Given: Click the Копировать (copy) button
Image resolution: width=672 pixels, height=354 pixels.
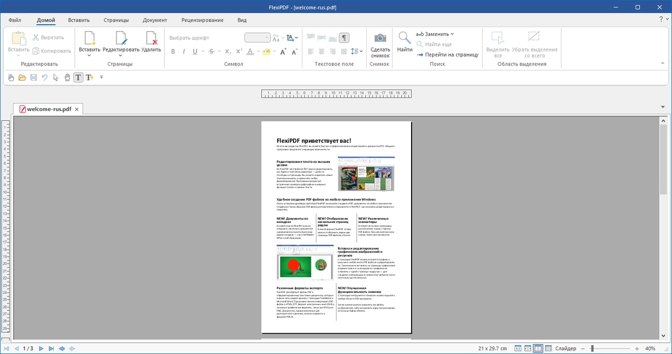Looking at the screenshot, I should pos(52,50).
